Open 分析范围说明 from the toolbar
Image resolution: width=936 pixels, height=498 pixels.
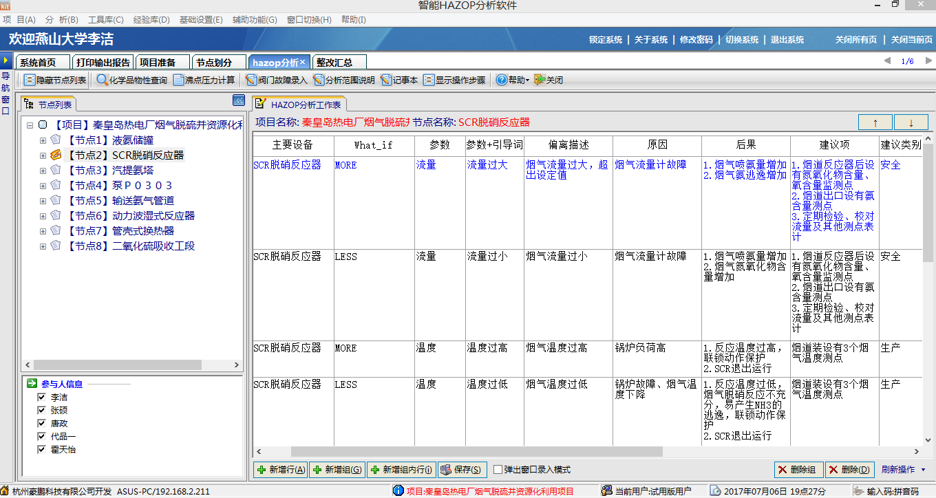coord(343,80)
